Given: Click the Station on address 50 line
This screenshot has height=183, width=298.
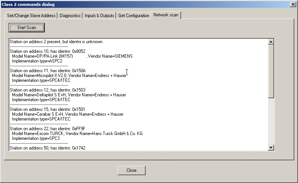Looking at the screenshot, I should click(x=48, y=148).
